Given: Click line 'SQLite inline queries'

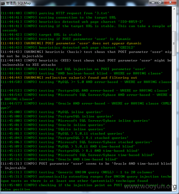Looking at the screenshot, I should point(53,129).
